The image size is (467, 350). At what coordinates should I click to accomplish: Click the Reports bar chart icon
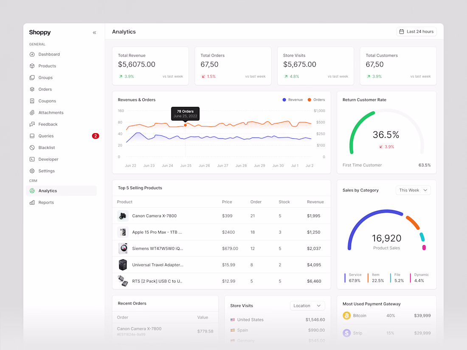point(32,202)
